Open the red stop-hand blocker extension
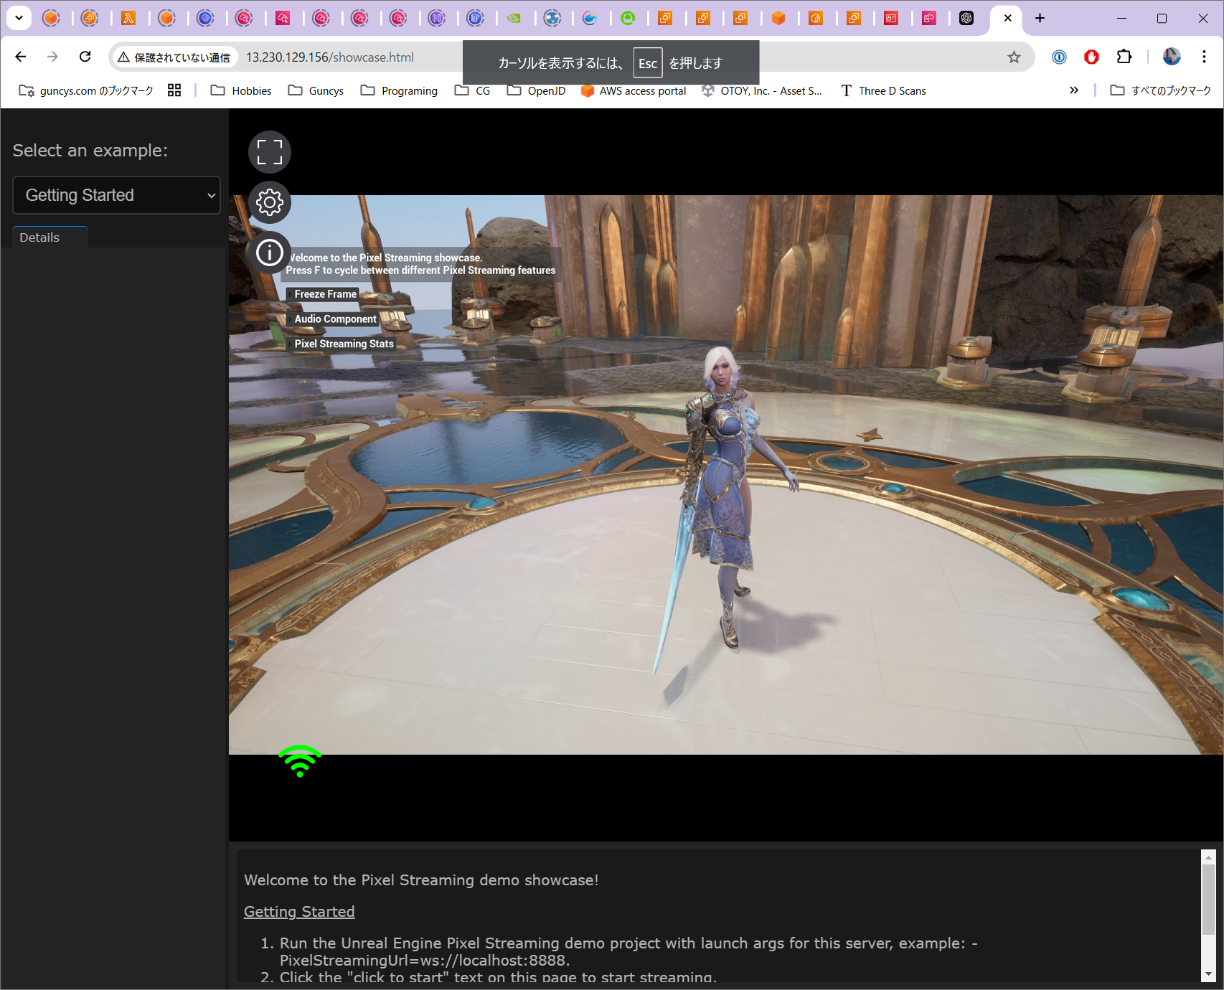 click(x=1091, y=57)
